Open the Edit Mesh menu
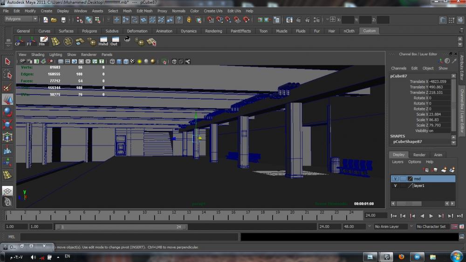 (144, 11)
